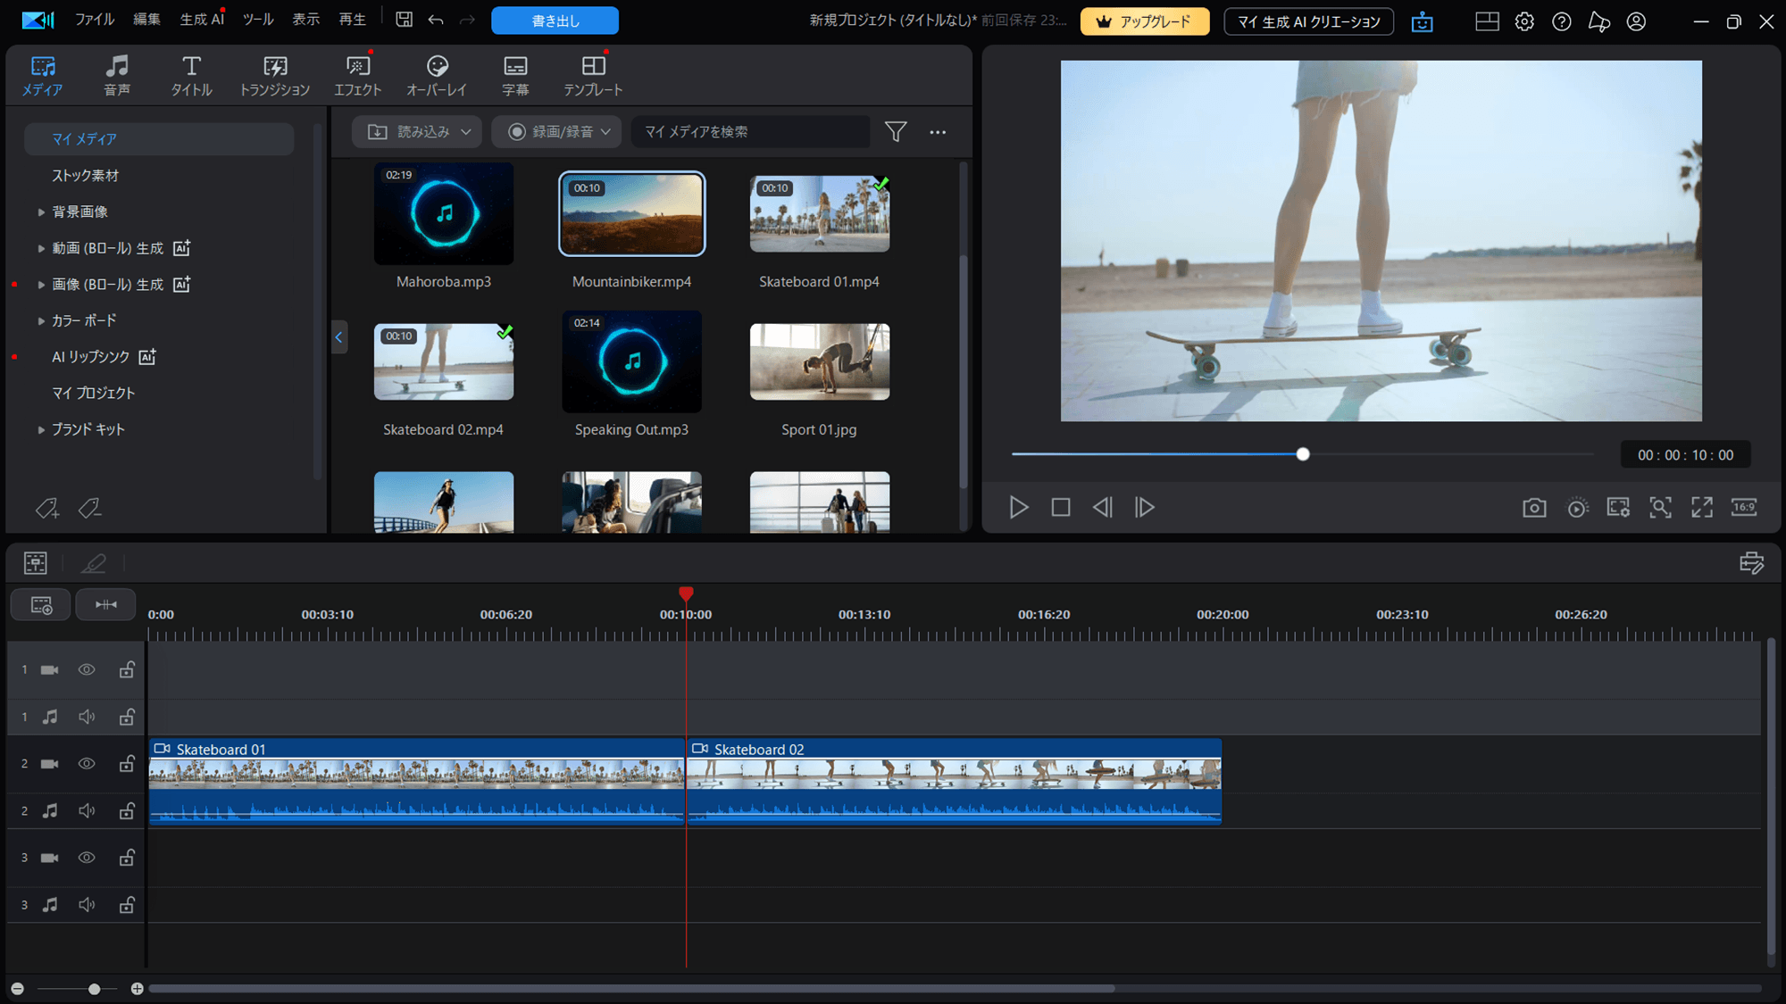The width and height of the screenshot is (1786, 1004).
Task: Click the 書き出し export button
Action: pos(555,21)
